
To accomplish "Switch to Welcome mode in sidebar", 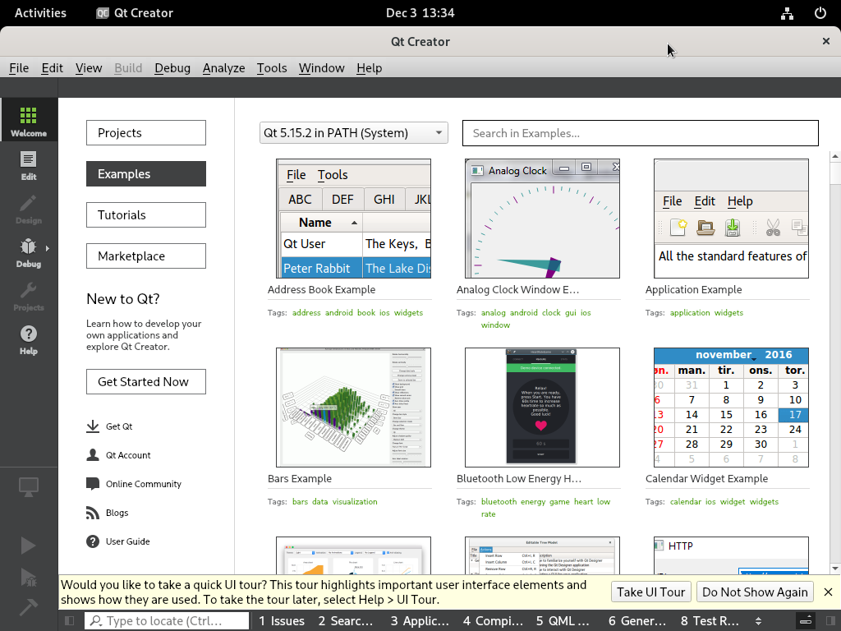I will click(x=29, y=120).
